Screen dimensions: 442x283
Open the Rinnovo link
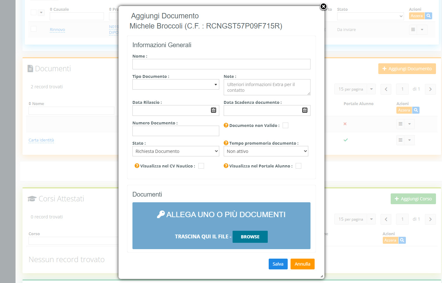click(x=57, y=30)
